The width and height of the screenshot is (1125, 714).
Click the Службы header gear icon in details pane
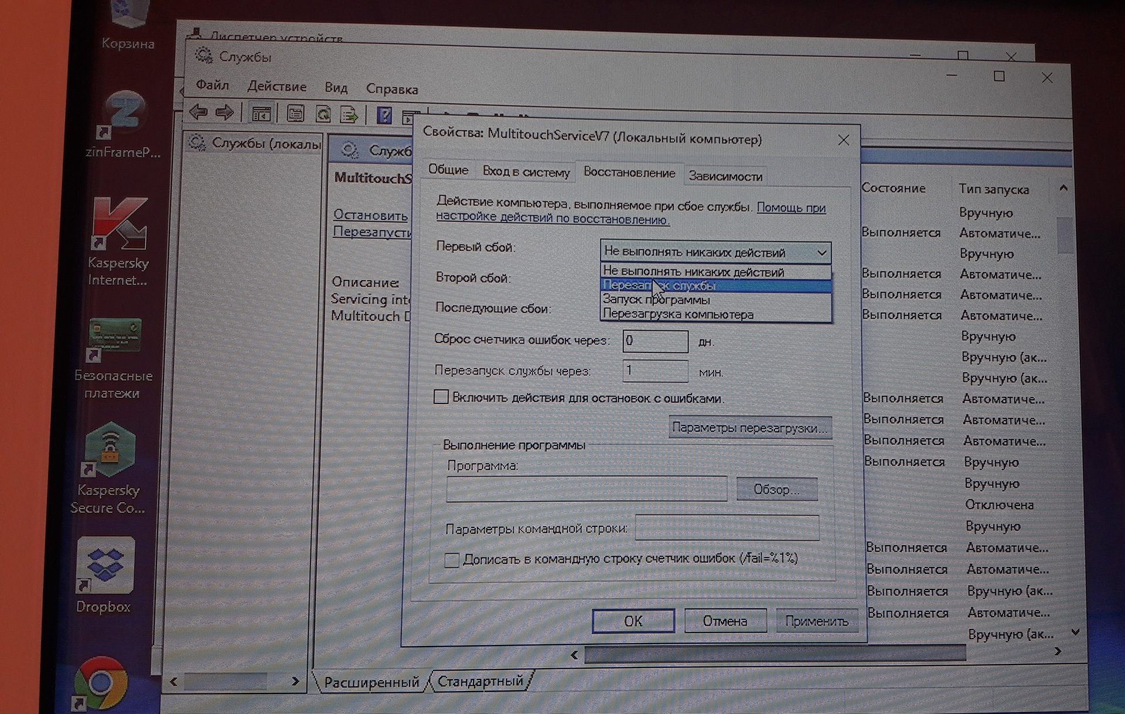[x=350, y=150]
